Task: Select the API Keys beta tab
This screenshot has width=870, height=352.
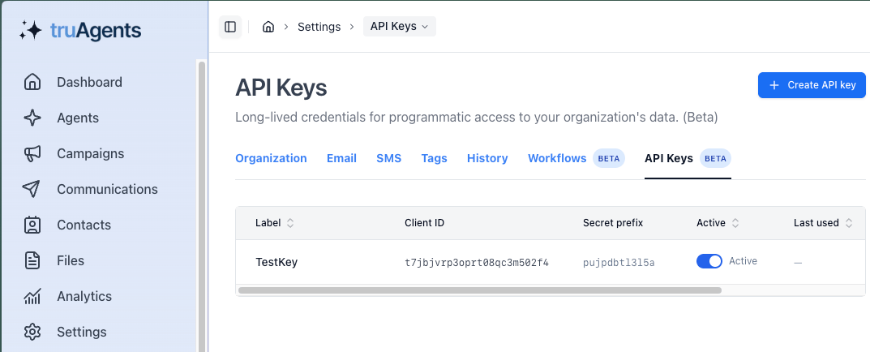Action: [688, 158]
